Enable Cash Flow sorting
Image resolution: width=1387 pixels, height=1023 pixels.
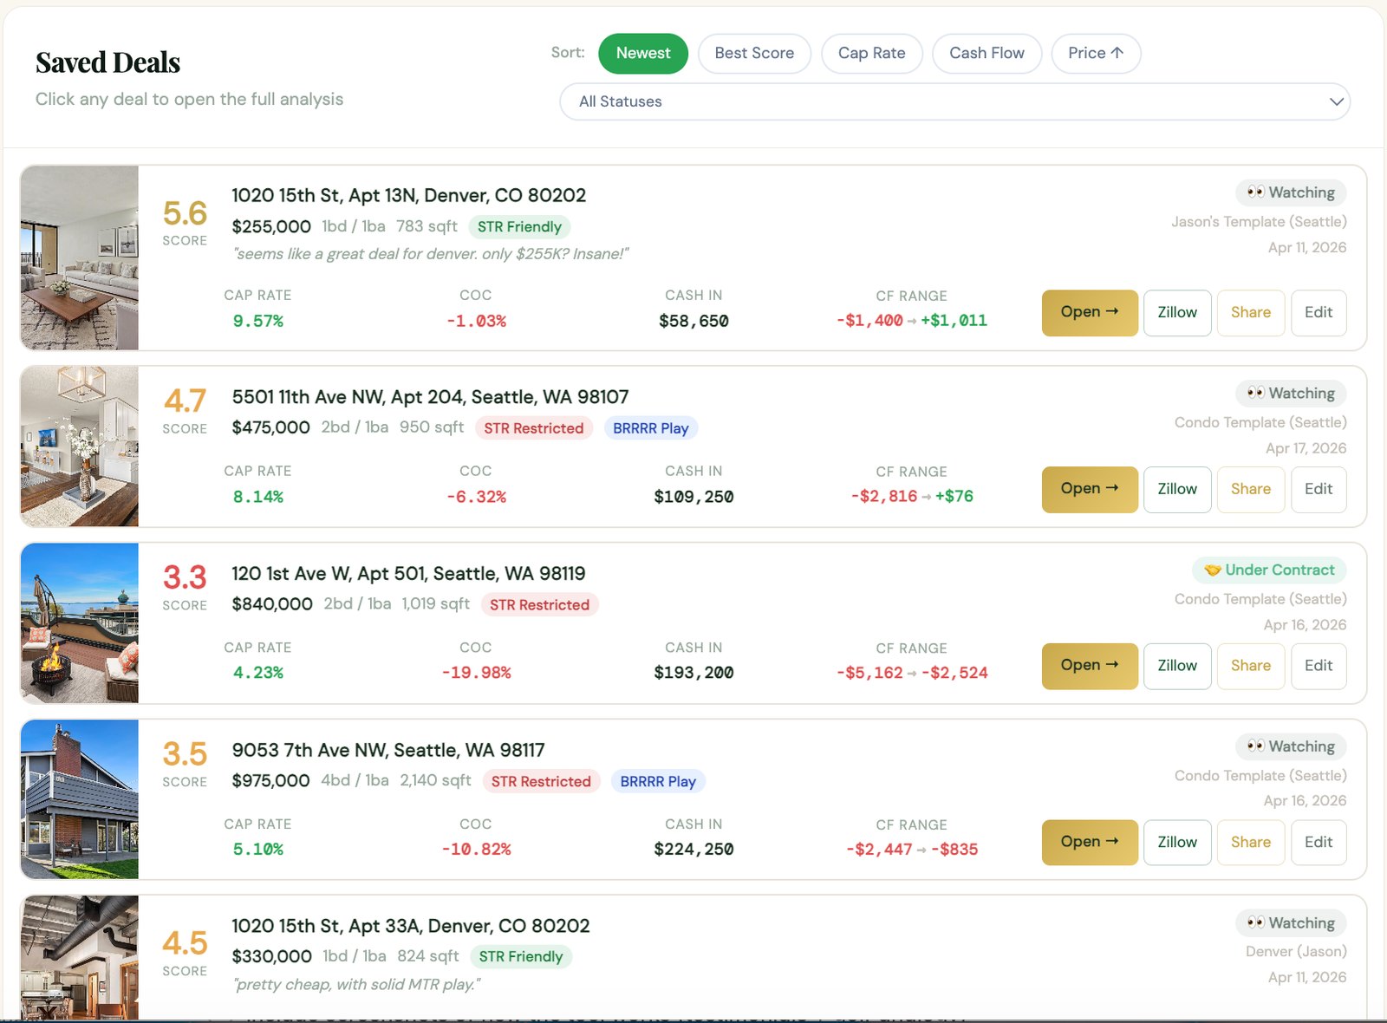987,53
